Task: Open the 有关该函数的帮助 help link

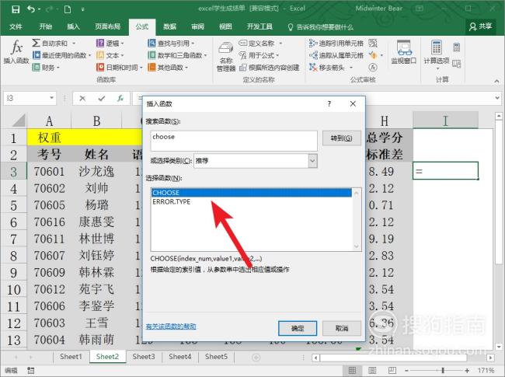Action: coord(171,327)
